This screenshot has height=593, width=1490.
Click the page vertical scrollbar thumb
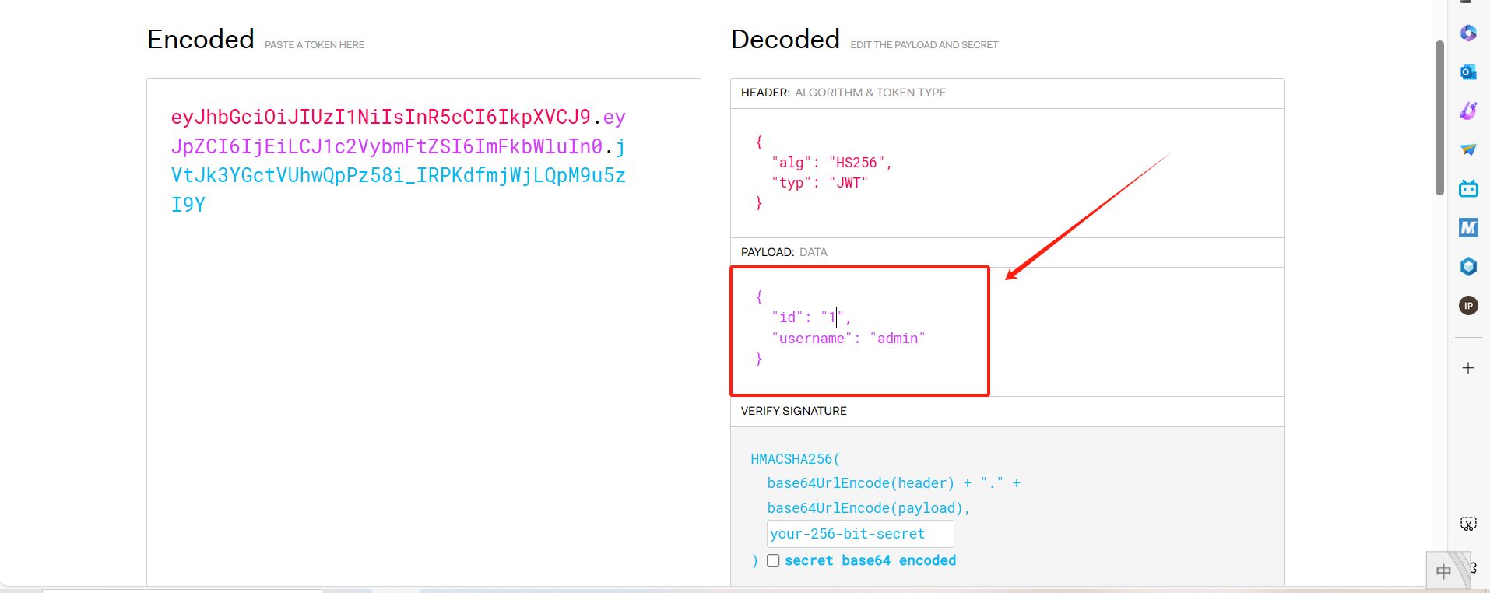coord(1439,117)
